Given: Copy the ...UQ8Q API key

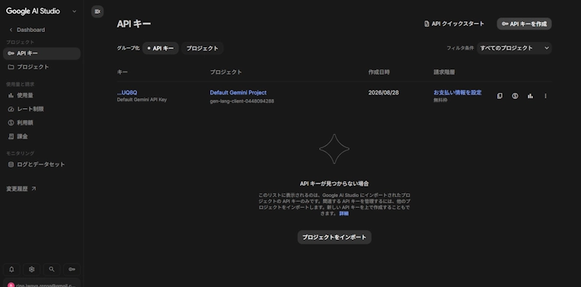Looking at the screenshot, I should coord(500,96).
